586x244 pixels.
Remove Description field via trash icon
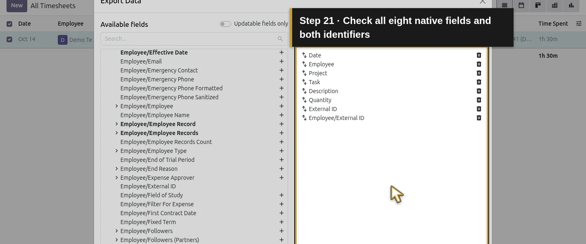pos(479,91)
